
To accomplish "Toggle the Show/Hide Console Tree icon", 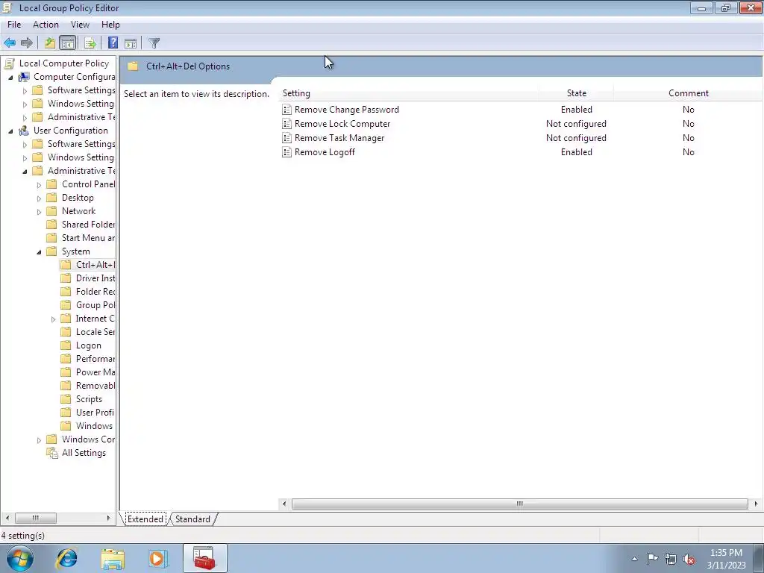I will click(68, 43).
